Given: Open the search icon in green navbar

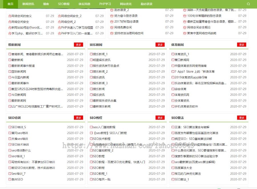Looking at the screenshot, I should (248, 4).
